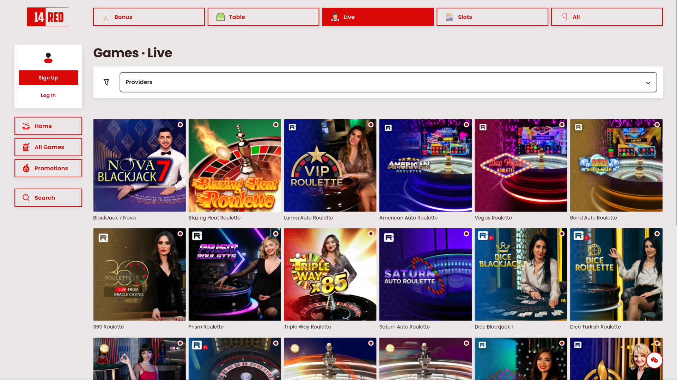Click the Bonus magic wand icon

click(x=105, y=17)
